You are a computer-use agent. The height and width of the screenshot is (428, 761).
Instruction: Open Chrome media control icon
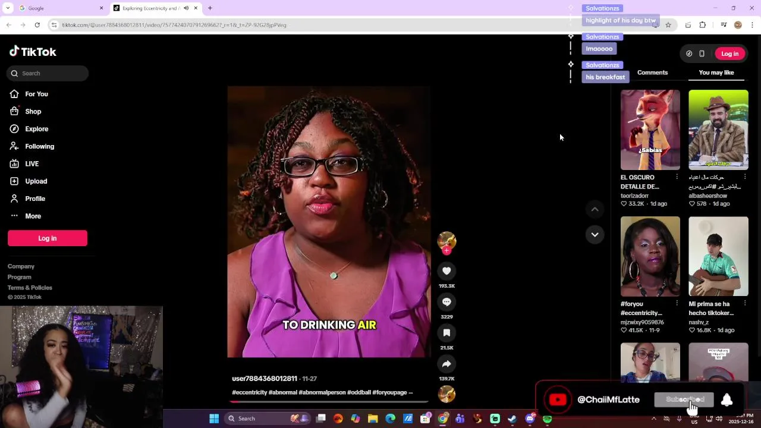click(724, 25)
